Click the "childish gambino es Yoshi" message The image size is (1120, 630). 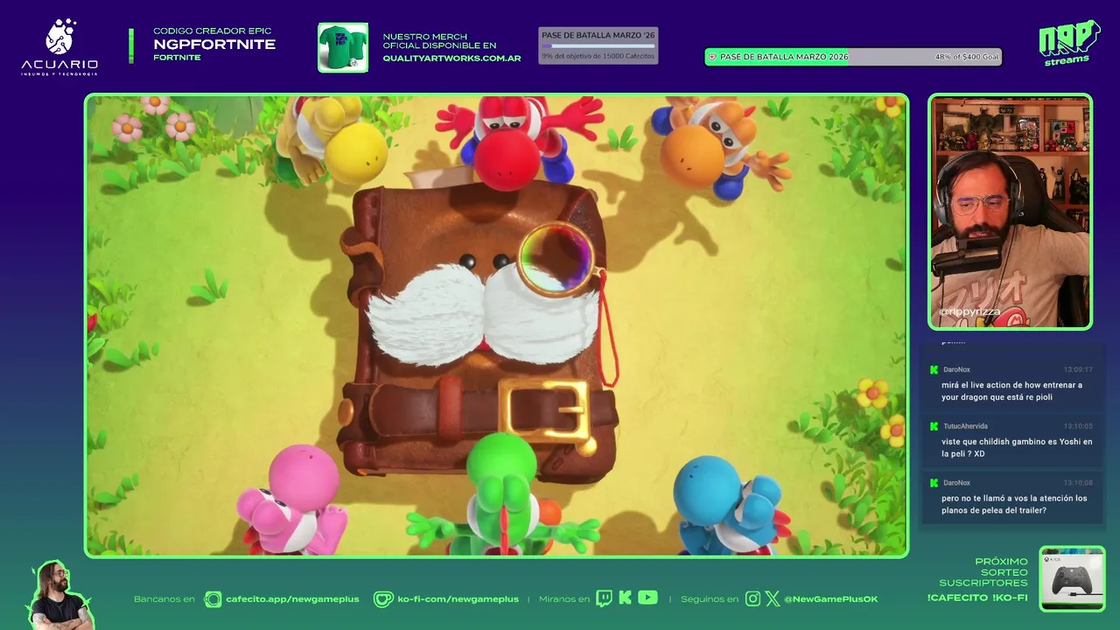[1017, 448]
